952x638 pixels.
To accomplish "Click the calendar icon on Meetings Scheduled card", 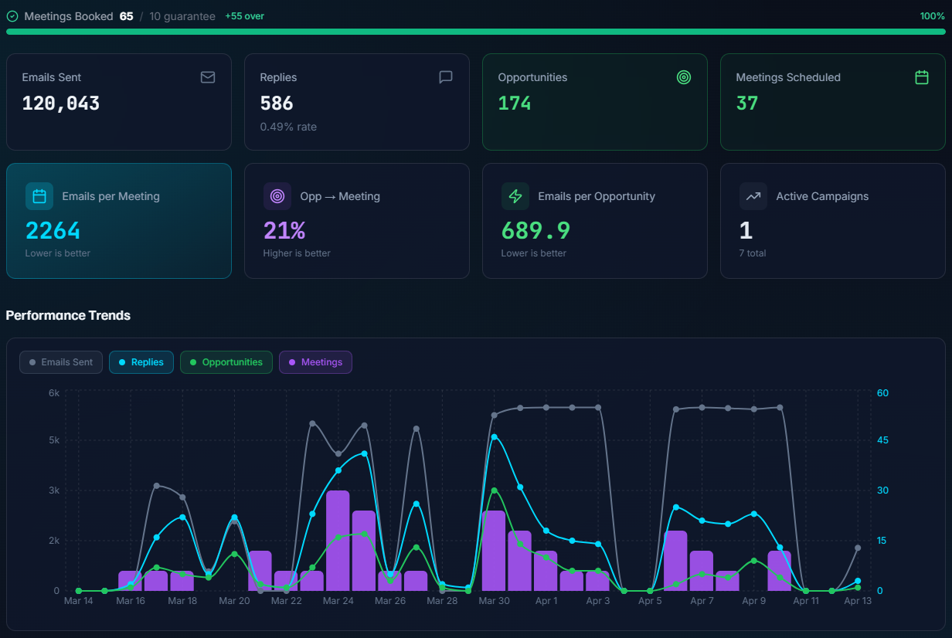I will point(922,77).
